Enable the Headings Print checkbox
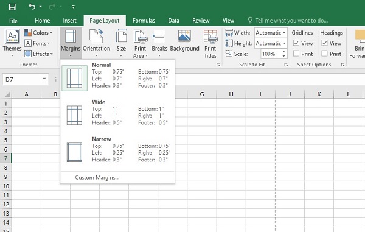This screenshot has width=365, height=232. point(324,54)
